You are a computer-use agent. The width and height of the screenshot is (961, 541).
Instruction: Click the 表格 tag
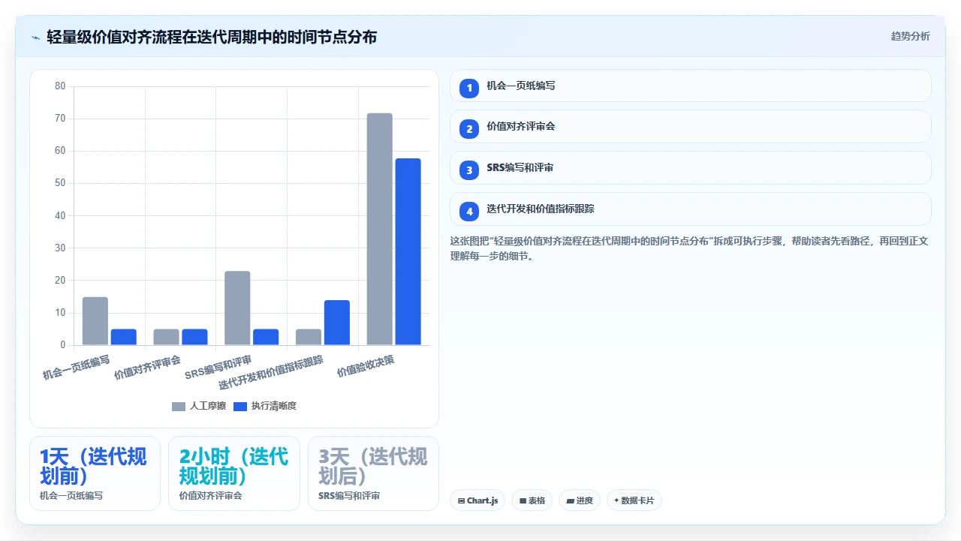(532, 500)
